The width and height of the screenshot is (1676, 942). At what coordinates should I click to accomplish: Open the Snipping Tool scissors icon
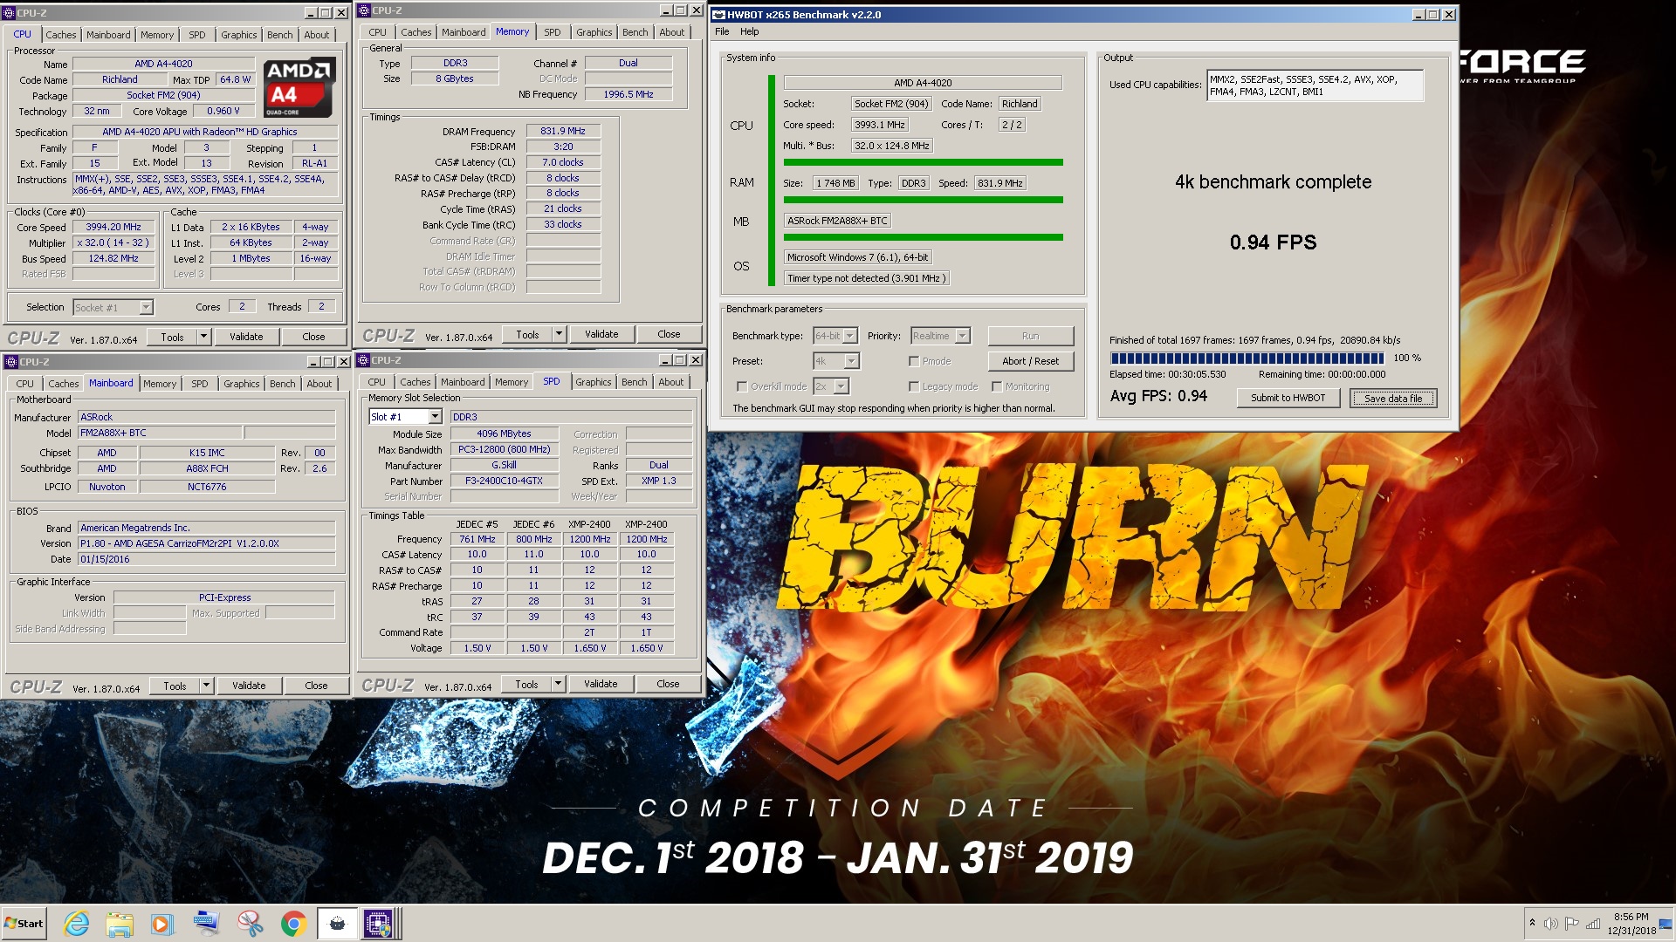click(x=251, y=924)
